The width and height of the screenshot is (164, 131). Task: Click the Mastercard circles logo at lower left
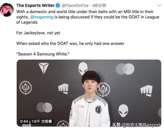tap(44, 107)
